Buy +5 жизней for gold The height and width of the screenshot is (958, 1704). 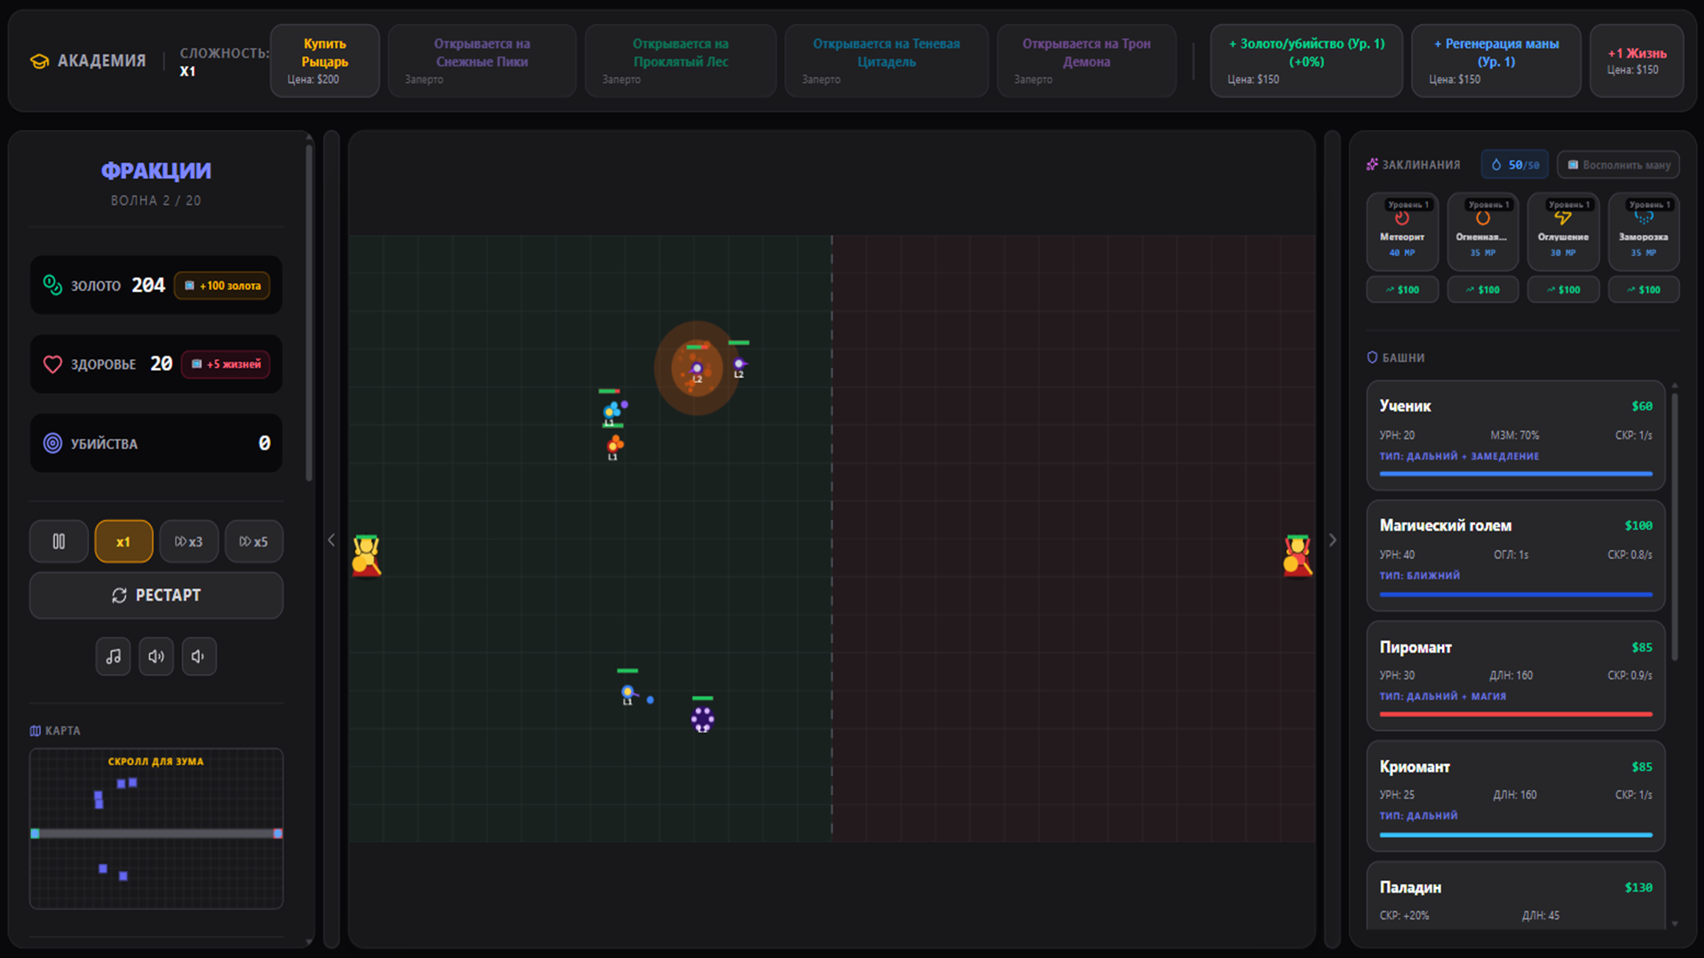(225, 364)
